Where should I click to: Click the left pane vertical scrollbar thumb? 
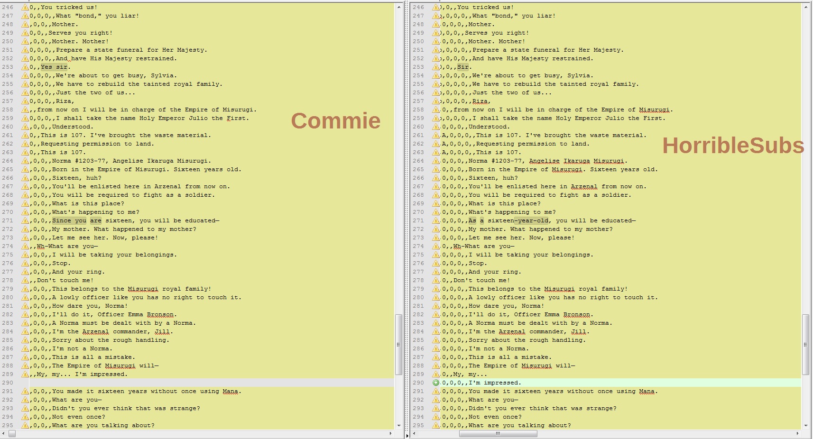tap(398, 345)
